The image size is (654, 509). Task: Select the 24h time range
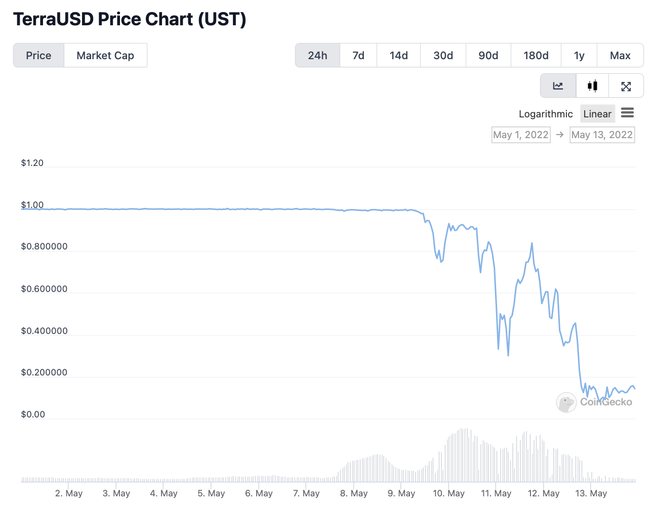click(x=317, y=55)
